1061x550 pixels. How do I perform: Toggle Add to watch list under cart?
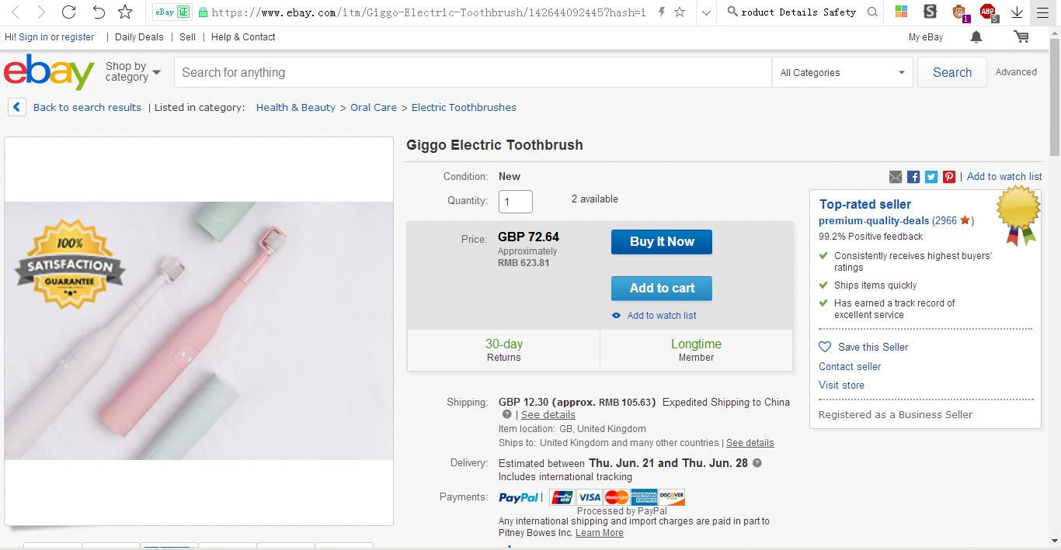[661, 316]
